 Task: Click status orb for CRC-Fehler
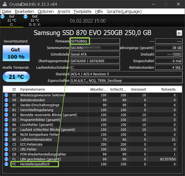(6, 149)
